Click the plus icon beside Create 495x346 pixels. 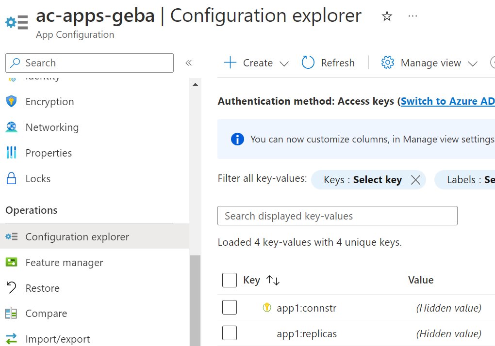230,63
